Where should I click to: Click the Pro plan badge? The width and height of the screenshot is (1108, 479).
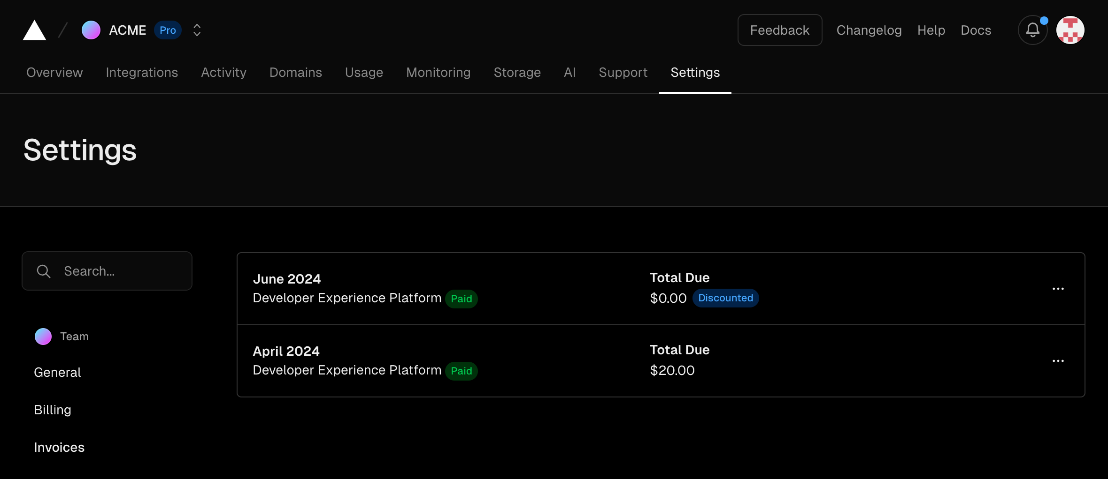[168, 30]
